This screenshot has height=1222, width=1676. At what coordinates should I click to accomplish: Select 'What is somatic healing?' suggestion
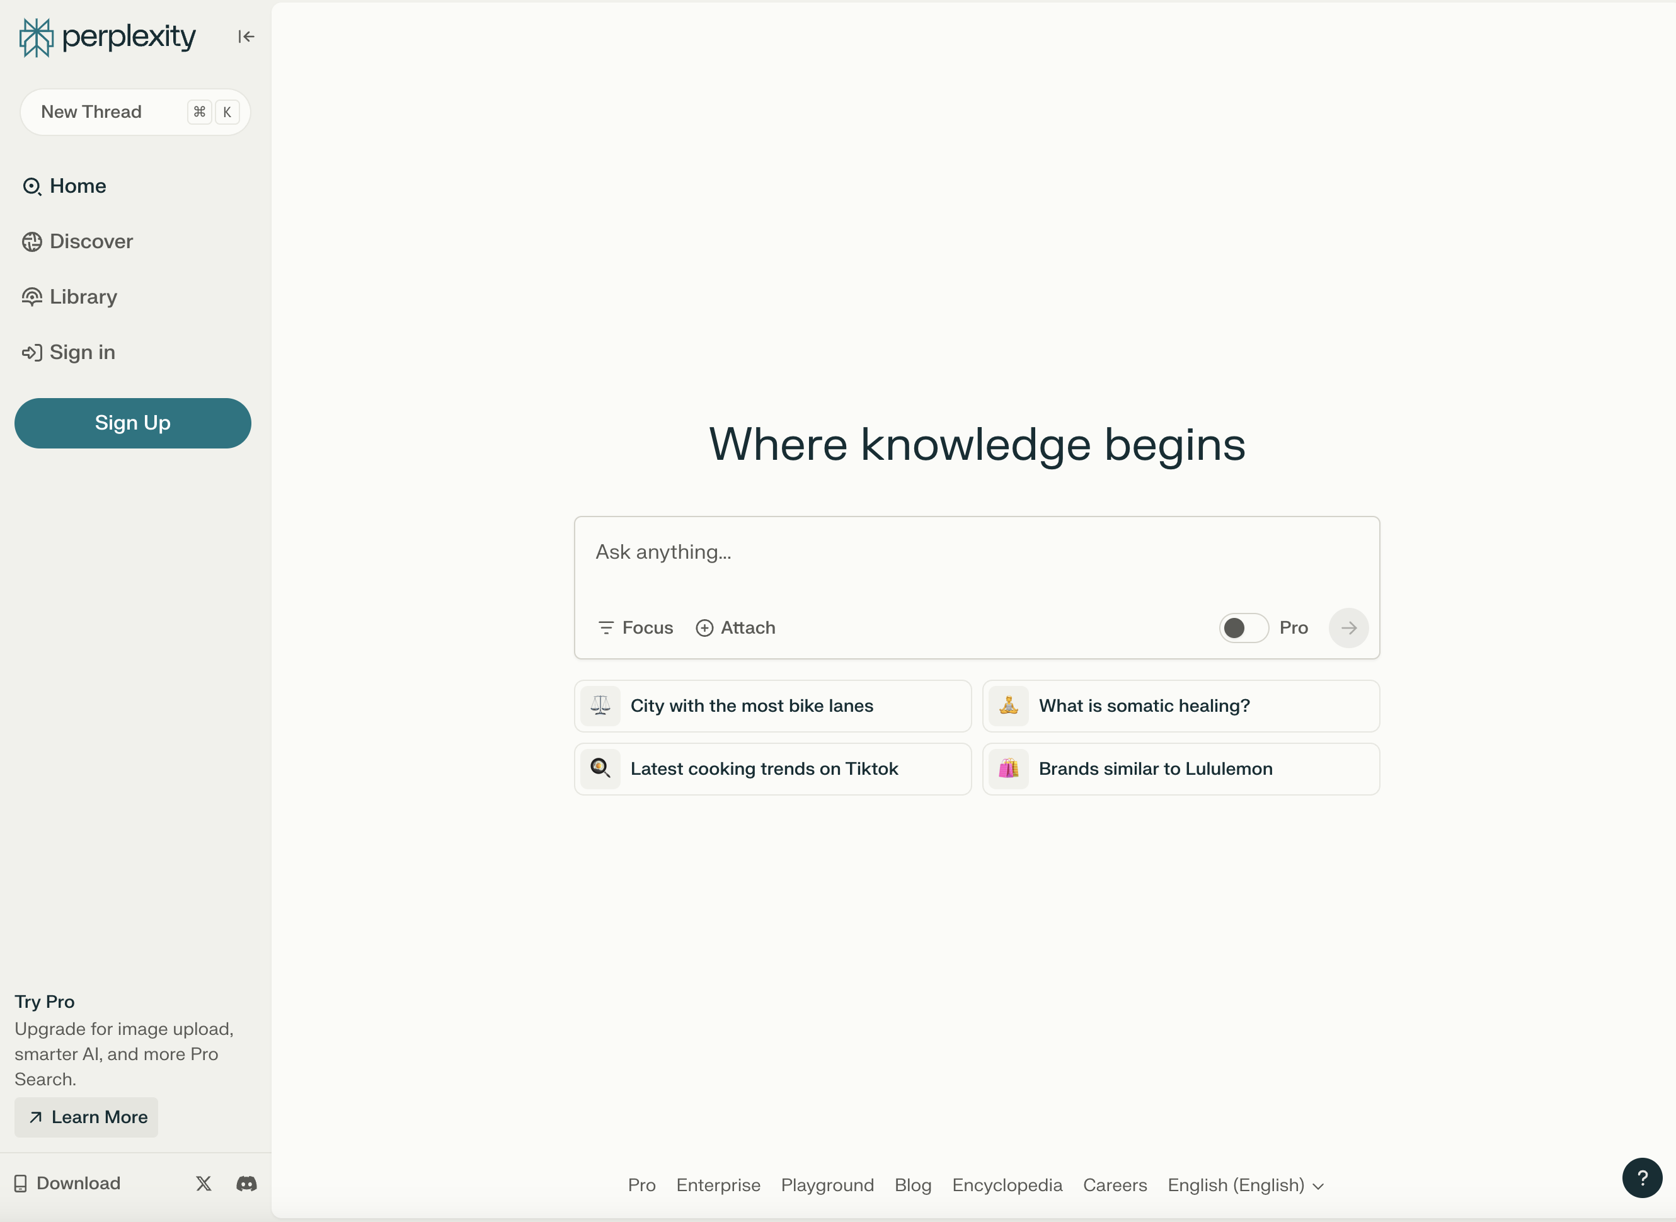click(x=1181, y=706)
